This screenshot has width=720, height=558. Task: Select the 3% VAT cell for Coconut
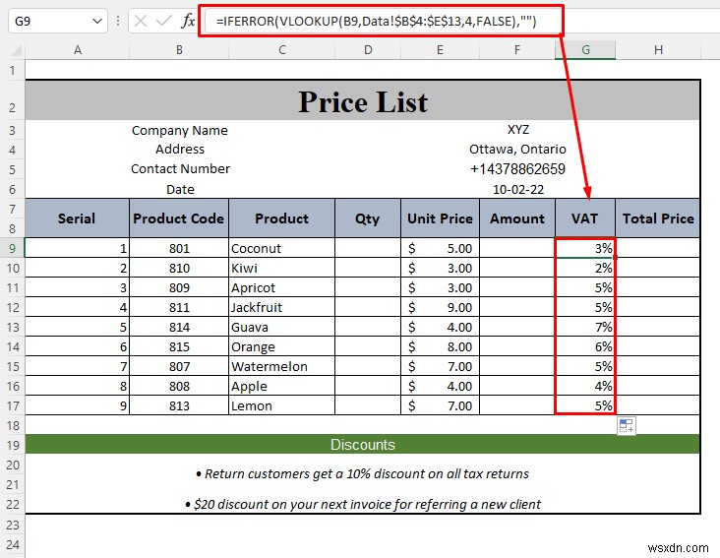tap(585, 248)
